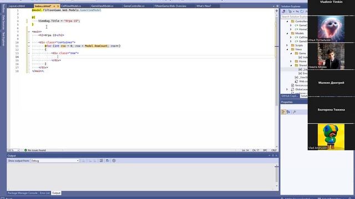Collapse the Controllers folder
Image resolution: width=355 pixels, height=199 pixels.
coord(287,21)
